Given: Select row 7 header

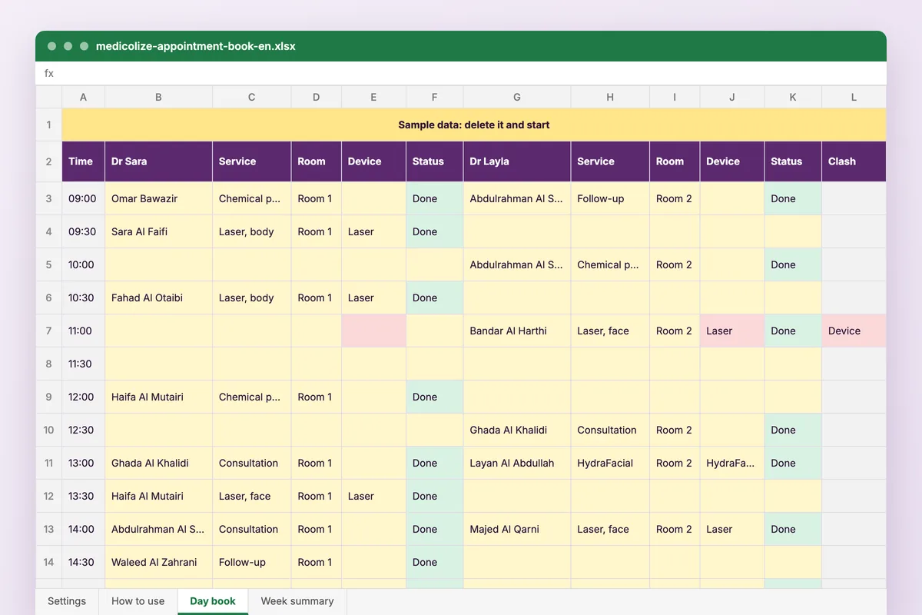Looking at the screenshot, I should click(x=48, y=331).
